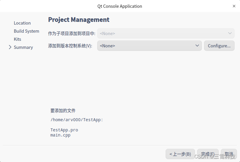Switch to the Kits wizard step
Image resolution: width=240 pixels, height=162 pixels.
point(17,39)
